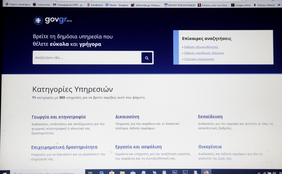Open the Εκπαίδευση category
The width and height of the screenshot is (282, 174).
click(210, 117)
